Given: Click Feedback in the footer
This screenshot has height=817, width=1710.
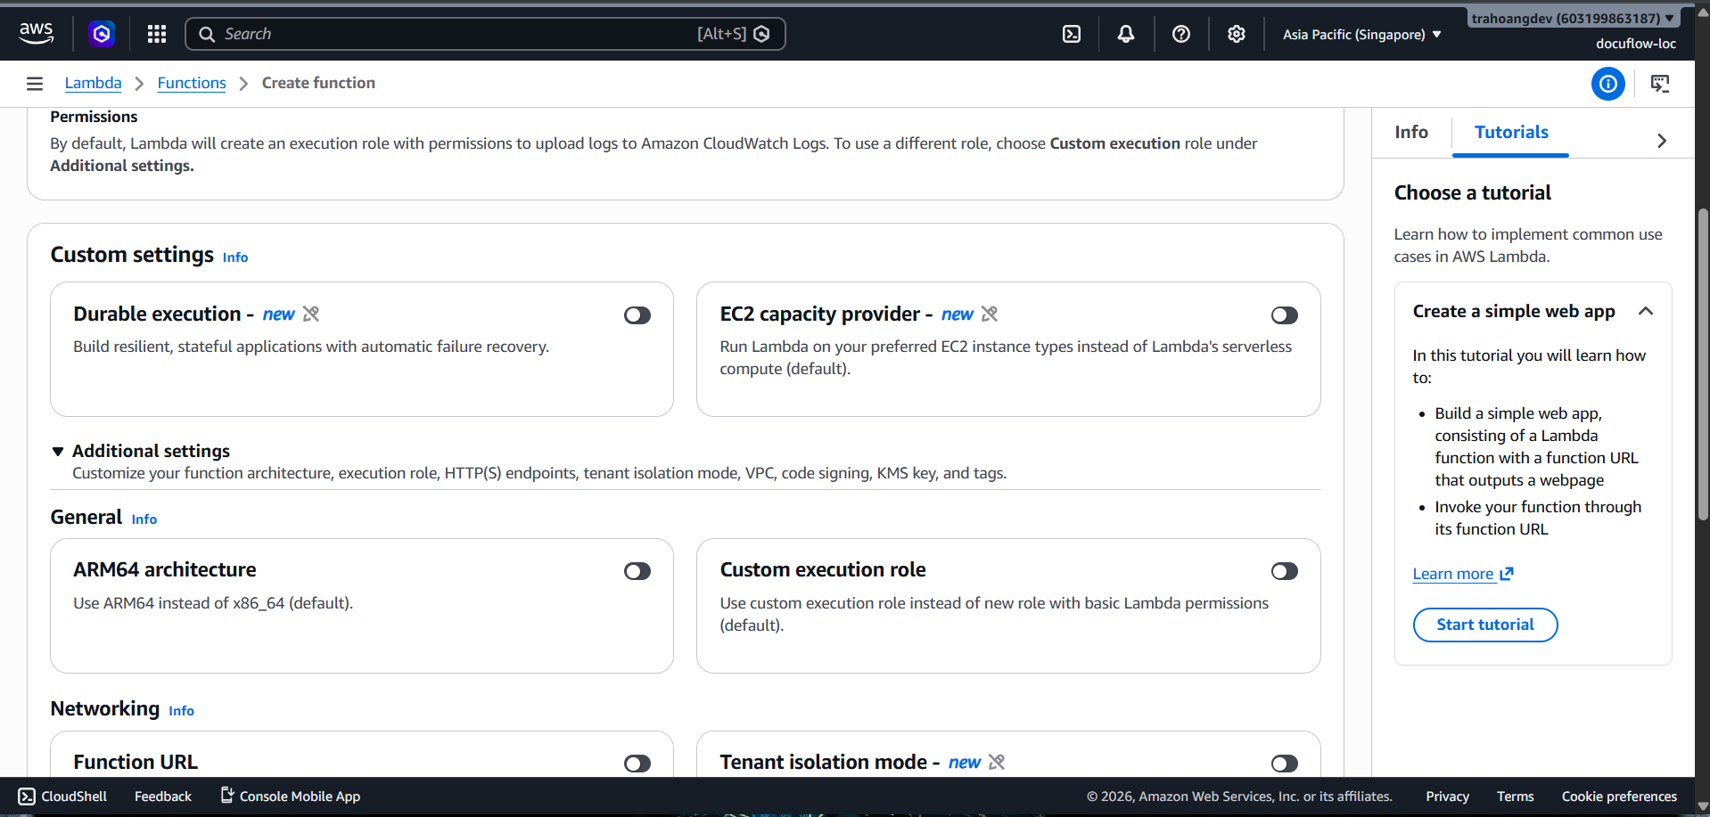Looking at the screenshot, I should [x=163, y=797].
